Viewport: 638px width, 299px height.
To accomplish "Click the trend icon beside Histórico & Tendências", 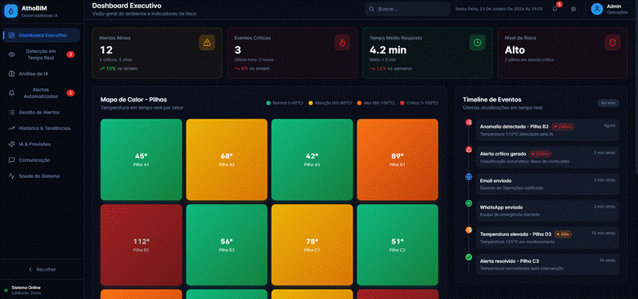I will pyautogui.click(x=11, y=128).
